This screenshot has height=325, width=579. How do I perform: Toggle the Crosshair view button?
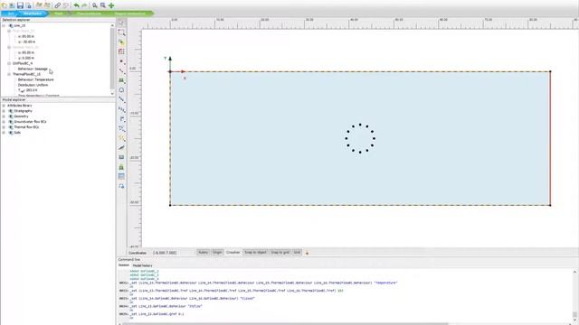(x=233, y=253)
